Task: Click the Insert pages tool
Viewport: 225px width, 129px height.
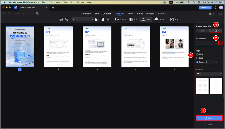Action: (x=146, y=19)
